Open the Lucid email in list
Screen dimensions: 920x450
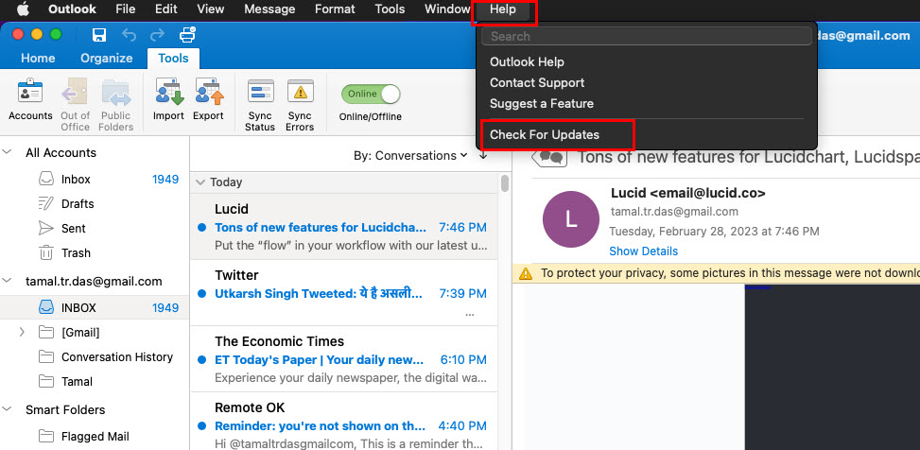click(x=343, y=227)
